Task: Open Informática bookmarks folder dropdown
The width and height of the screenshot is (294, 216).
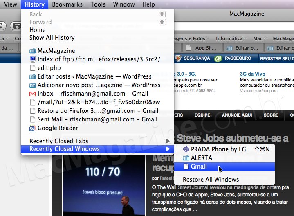Action: (x=231, y=38)
